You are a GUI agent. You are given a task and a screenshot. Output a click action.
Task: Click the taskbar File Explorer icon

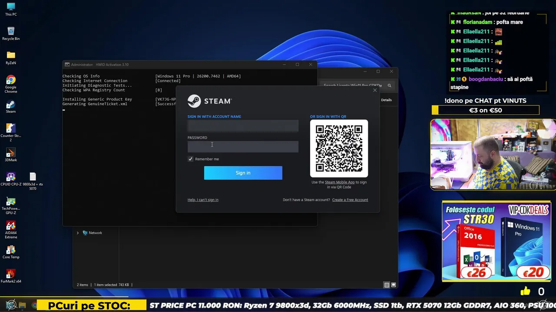point(23,305)
